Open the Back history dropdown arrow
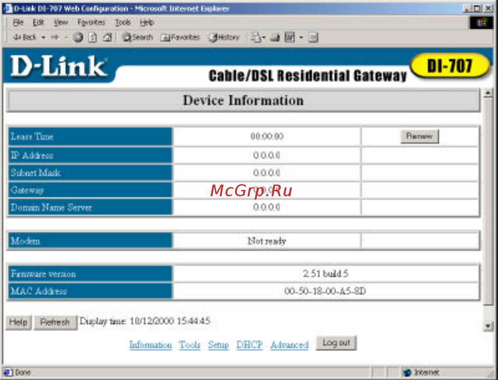498x380 pixels. coord(43,37)
